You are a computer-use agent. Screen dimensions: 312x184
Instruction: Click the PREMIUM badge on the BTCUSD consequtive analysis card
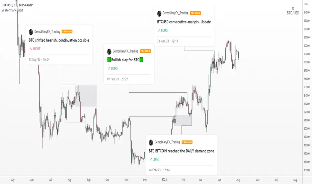pos(196,13)
